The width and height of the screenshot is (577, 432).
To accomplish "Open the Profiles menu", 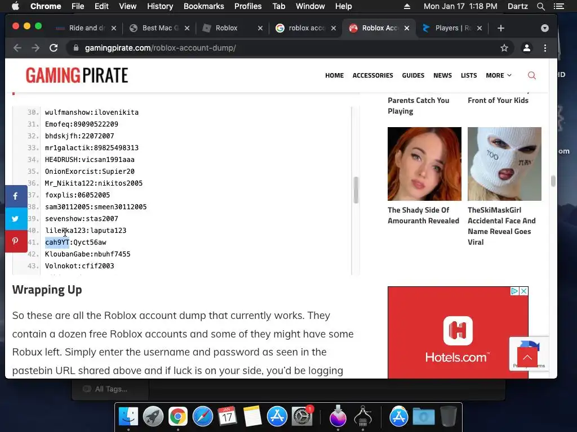I will pos(248,6).
